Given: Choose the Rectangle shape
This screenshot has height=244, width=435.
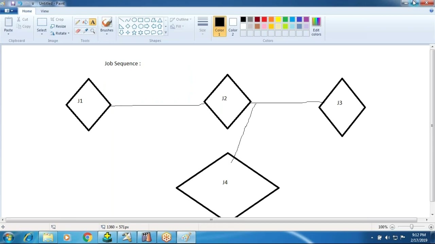Looking at the screenshot, I should 141,20.
